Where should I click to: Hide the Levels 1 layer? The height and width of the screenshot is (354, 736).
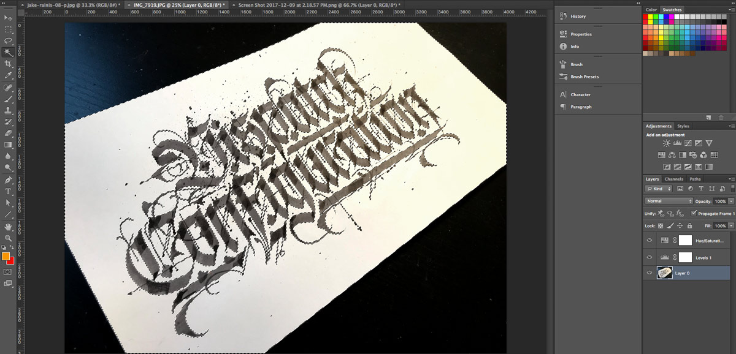pyautogui.click(x=650, y=257)
